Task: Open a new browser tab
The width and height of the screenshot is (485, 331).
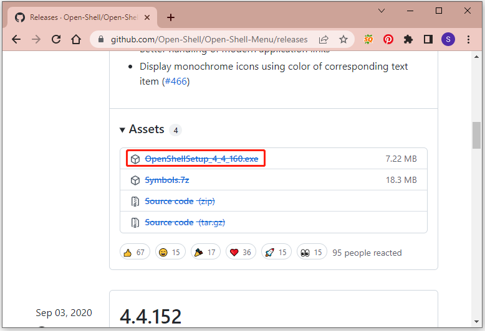Action: pos(171,17)
